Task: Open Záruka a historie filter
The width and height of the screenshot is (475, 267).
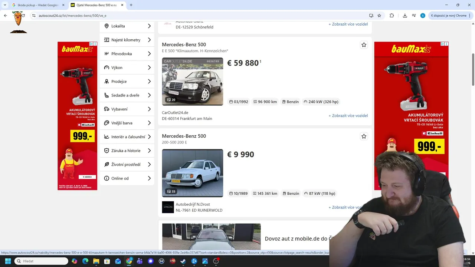Action: click(x=127, y=151)
